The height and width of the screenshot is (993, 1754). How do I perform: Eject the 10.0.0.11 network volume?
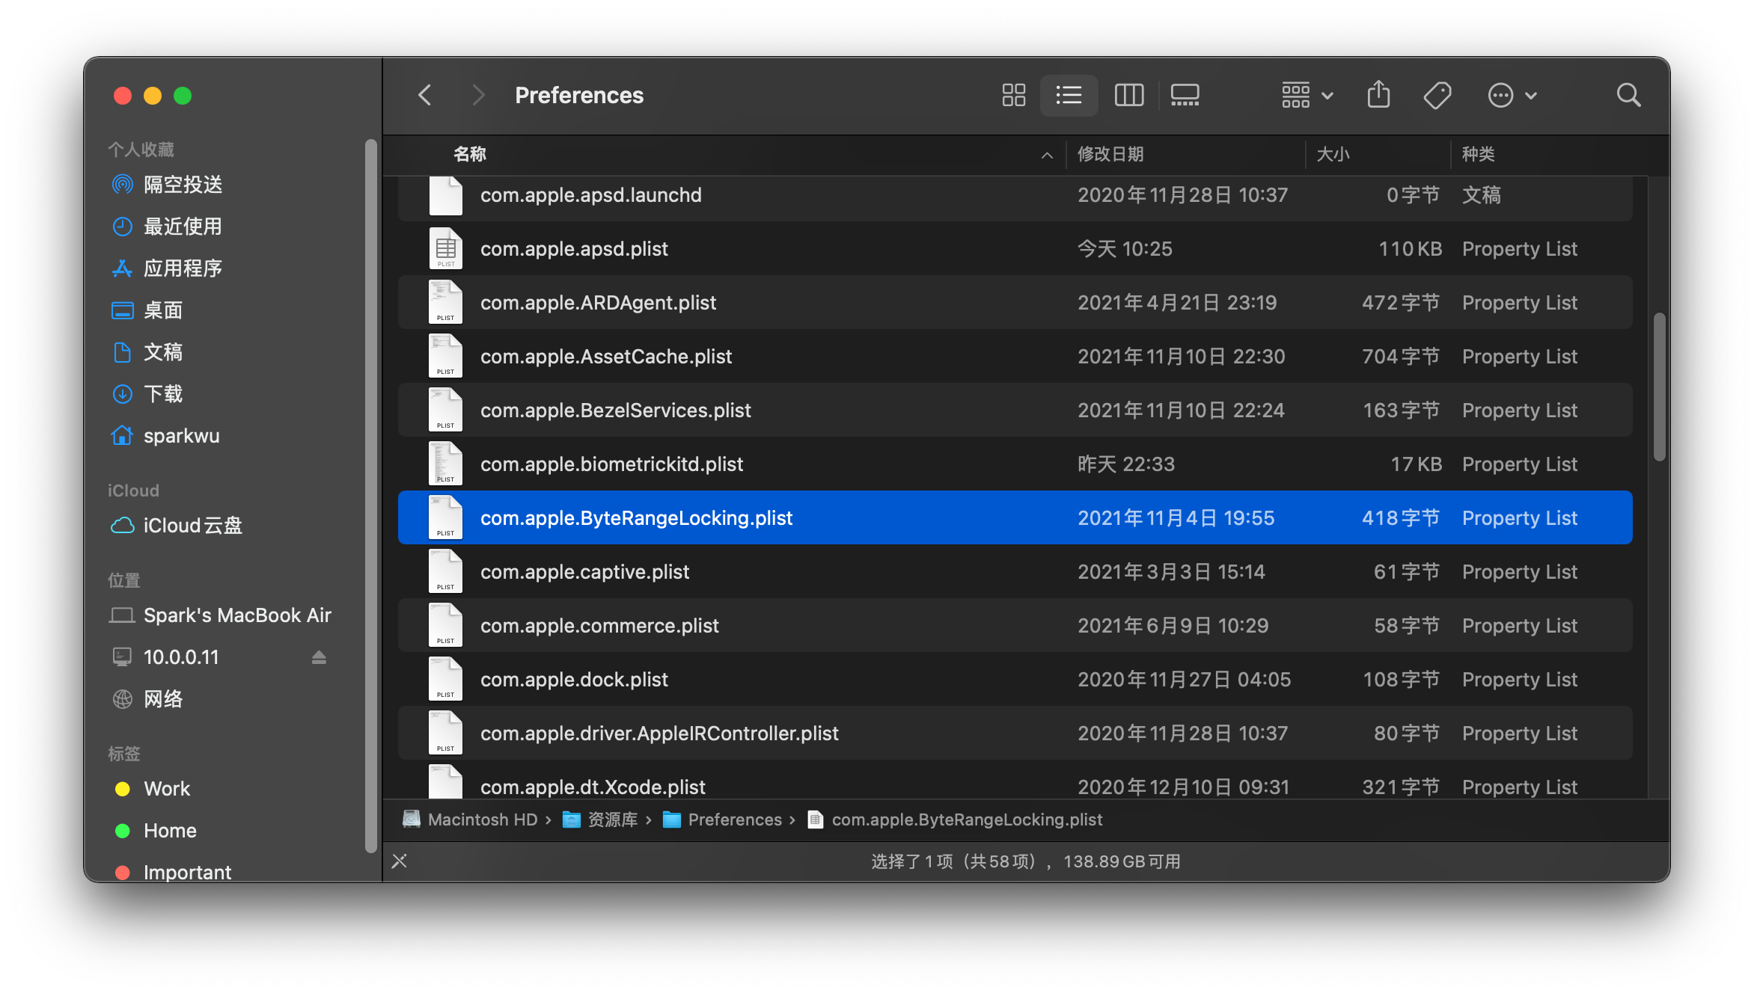pos(319,657)
